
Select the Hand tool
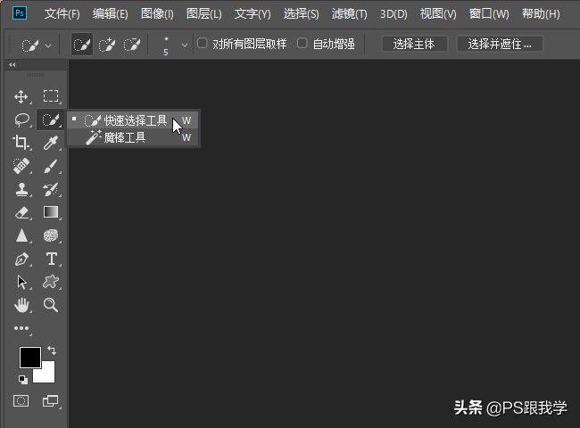pos(21,305)
